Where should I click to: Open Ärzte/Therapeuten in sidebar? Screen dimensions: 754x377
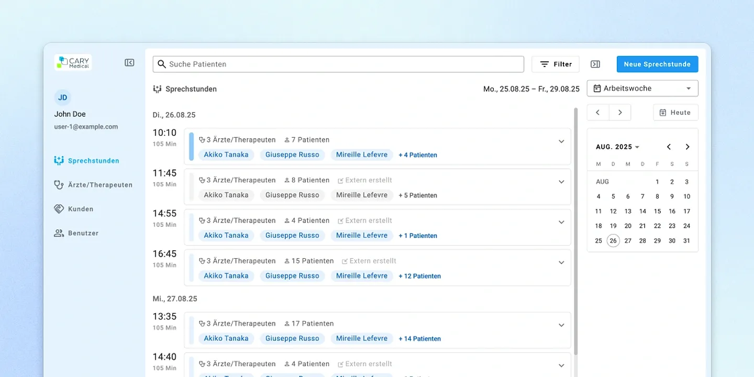(x=93, y=185)
